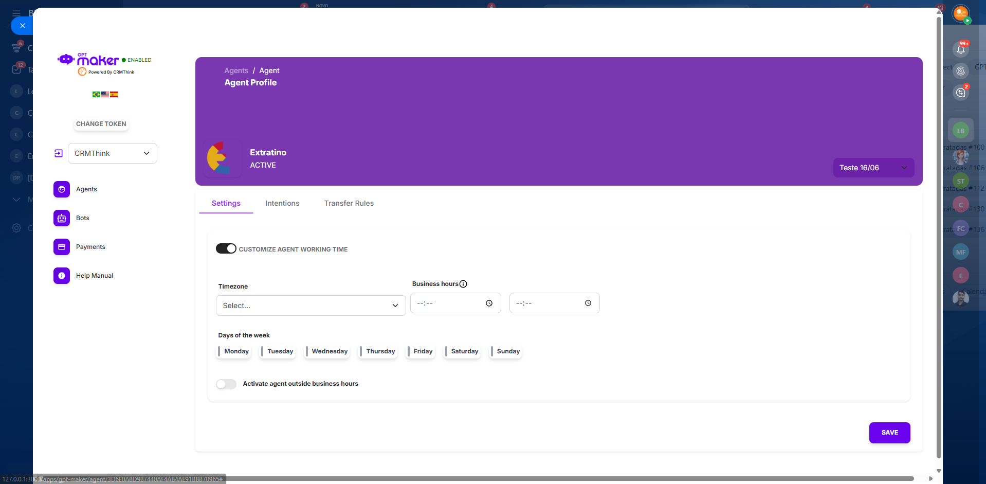
Task: Switch to the Intentions tab
Action: [x=282, y=203]
